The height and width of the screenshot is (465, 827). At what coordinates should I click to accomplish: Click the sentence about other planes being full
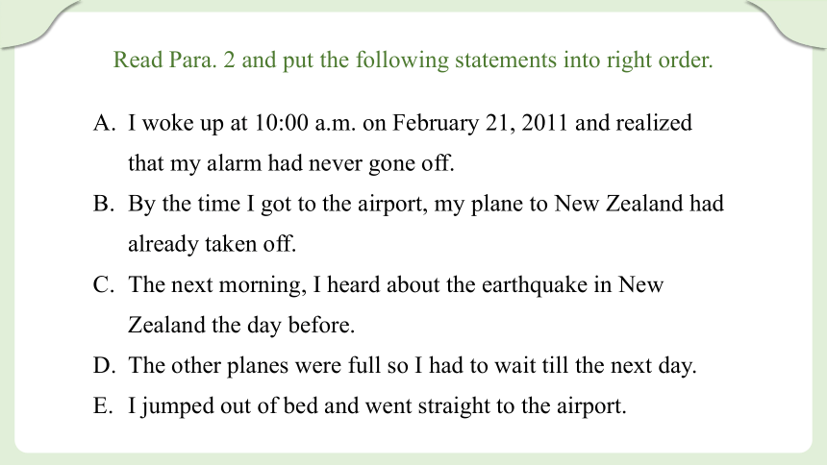tap(413, 366)
